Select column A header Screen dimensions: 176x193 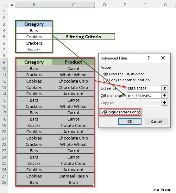point(12,5)
